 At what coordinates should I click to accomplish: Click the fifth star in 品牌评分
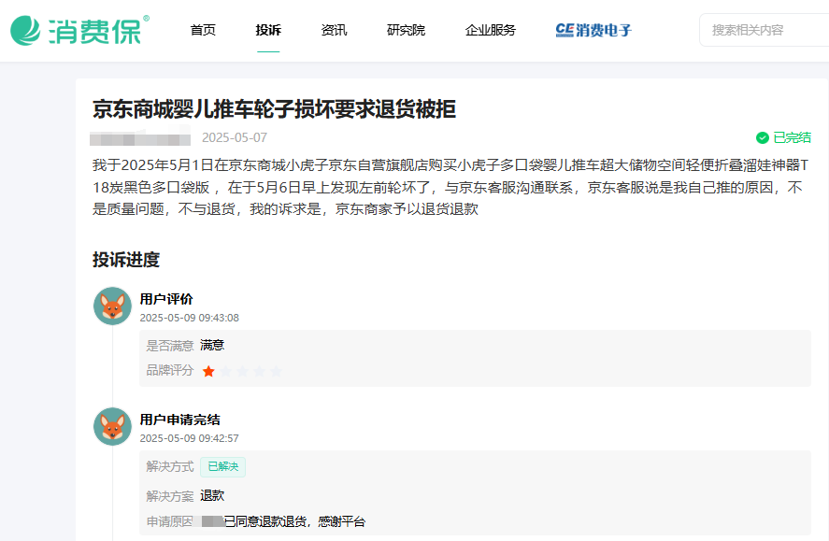point(276,371)
